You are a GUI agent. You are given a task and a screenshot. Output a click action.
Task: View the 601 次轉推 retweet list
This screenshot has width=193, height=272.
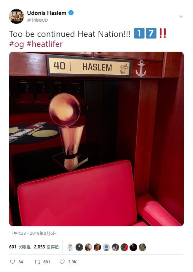pyautogui.click(x=20, y=247)
